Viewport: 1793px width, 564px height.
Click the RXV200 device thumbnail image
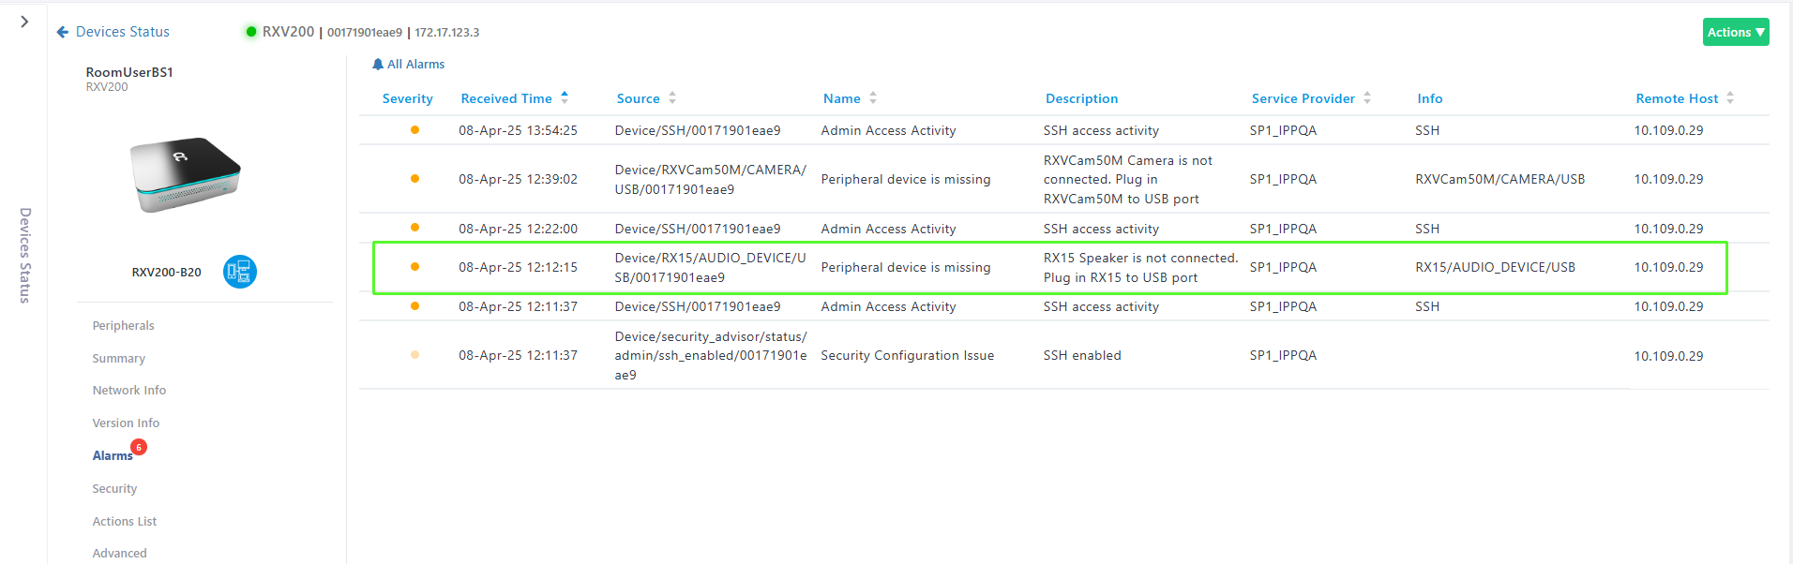[x=186, y=174]
